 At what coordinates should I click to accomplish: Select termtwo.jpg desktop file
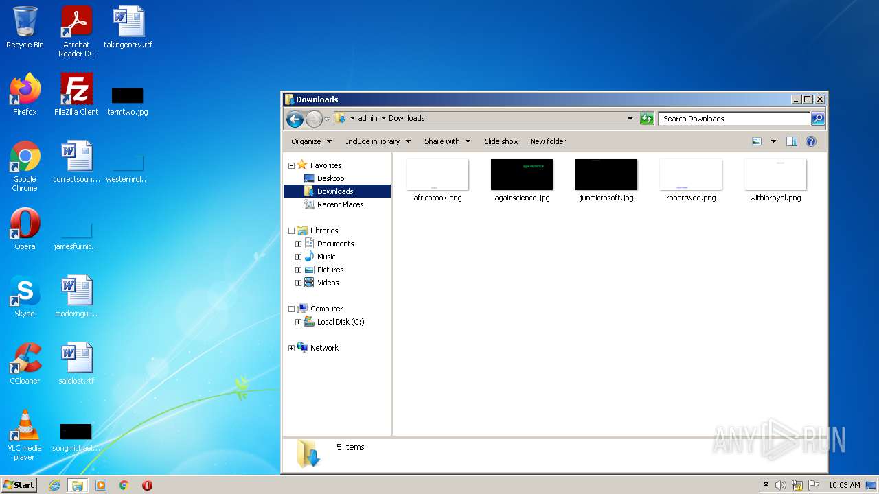point(128,100)
